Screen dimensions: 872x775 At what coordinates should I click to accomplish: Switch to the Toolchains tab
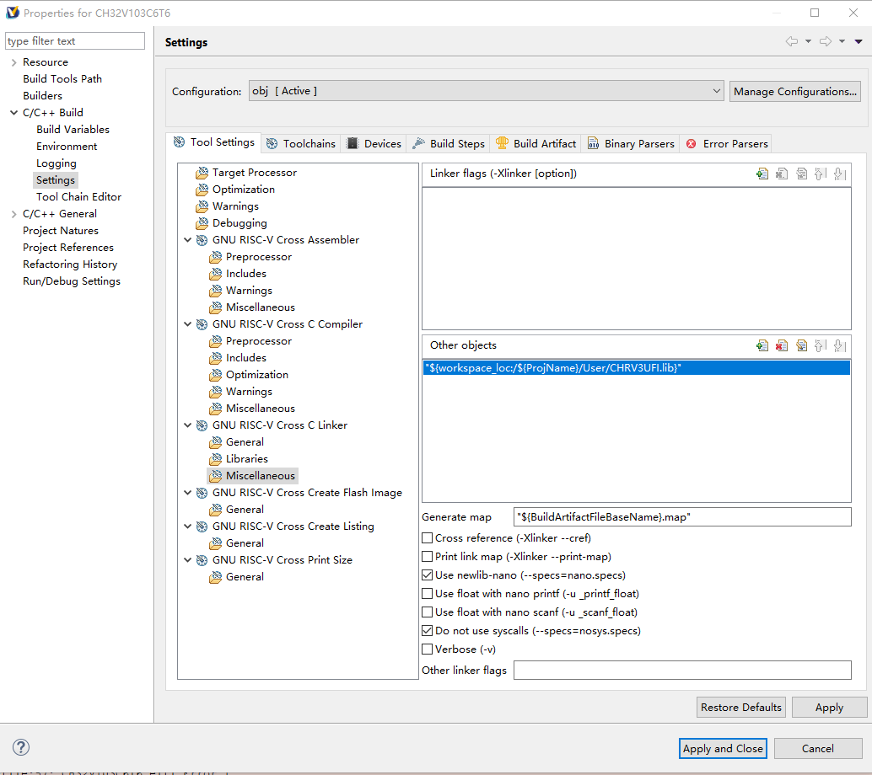point(301,143)
